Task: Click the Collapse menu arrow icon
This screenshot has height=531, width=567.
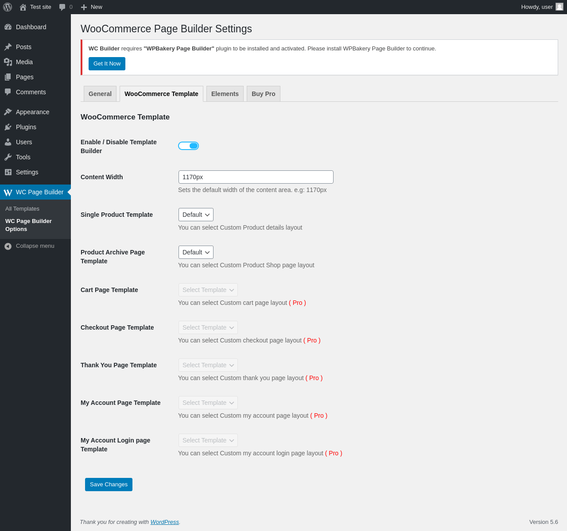Action: (x=8, y=246)
